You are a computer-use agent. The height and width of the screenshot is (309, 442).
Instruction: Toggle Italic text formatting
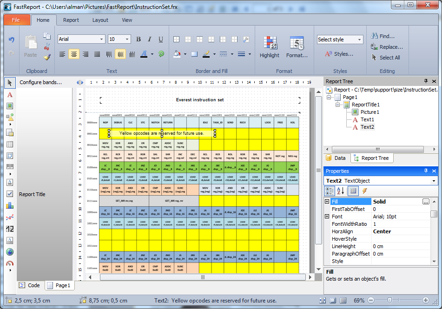pos(149,39)
